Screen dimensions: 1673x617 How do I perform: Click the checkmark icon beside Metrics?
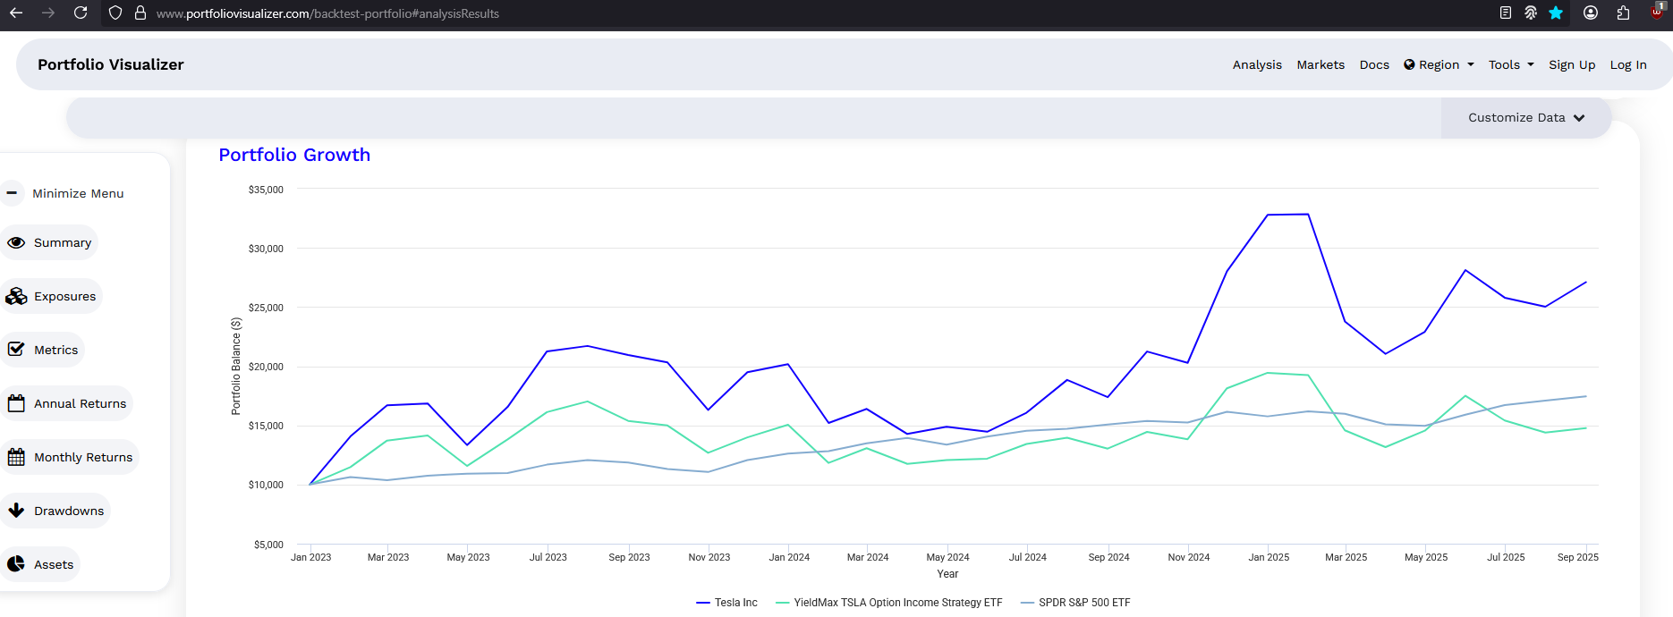[x=16, y=350]
